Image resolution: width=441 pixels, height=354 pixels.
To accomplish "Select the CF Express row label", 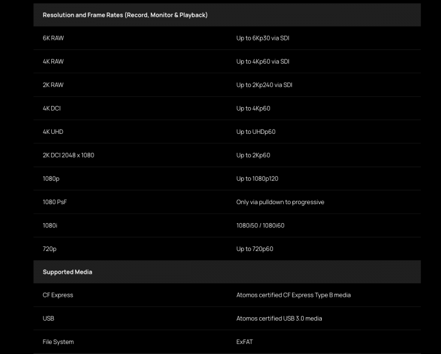I will [x=58, y=295].
